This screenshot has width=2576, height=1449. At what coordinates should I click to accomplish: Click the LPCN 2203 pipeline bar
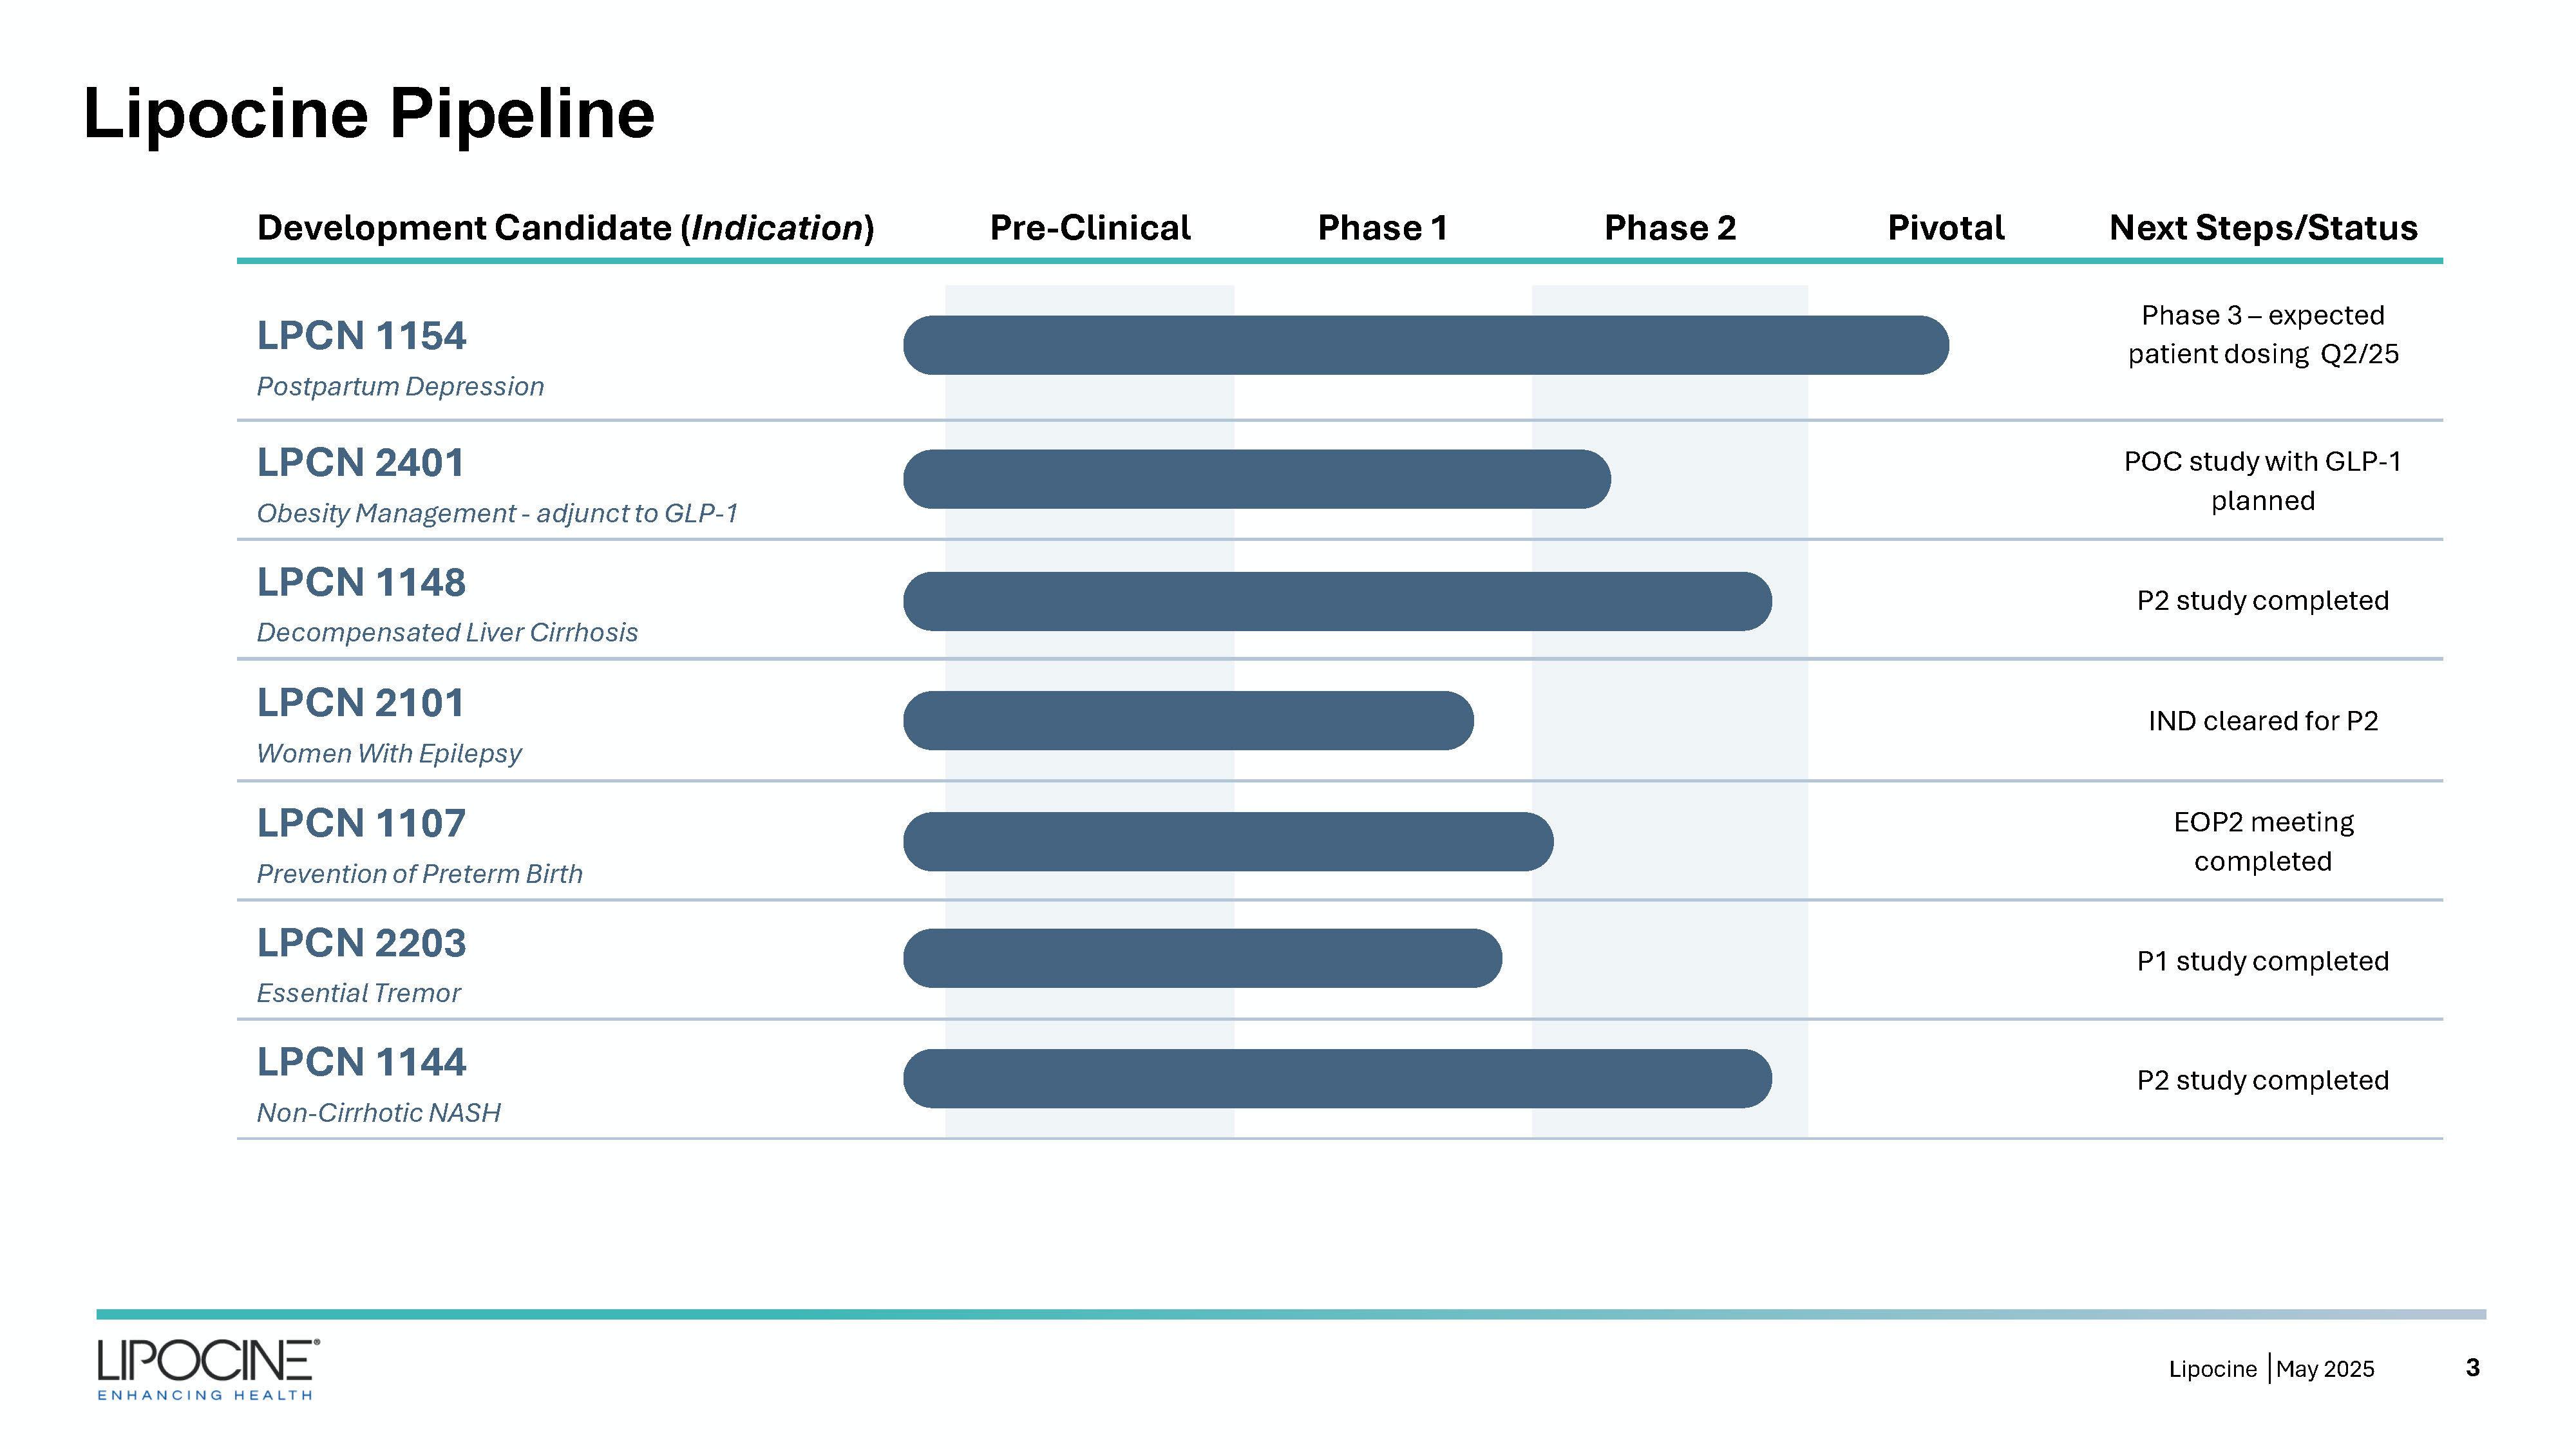pos(1202,958)
